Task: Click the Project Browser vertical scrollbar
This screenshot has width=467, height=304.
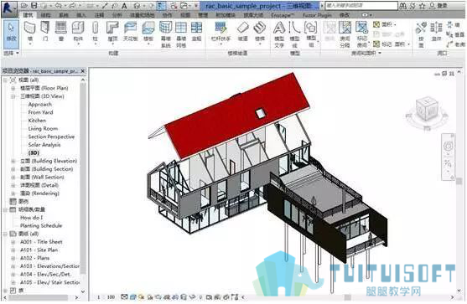Action: (x=83, y=178)
